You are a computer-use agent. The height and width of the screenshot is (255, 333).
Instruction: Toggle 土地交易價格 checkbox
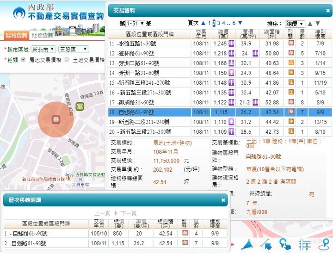pos(67,60)
